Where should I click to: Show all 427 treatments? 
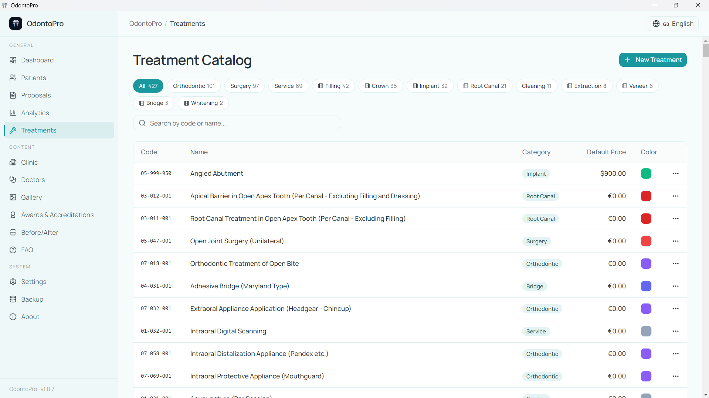click(x=148, y=86)
